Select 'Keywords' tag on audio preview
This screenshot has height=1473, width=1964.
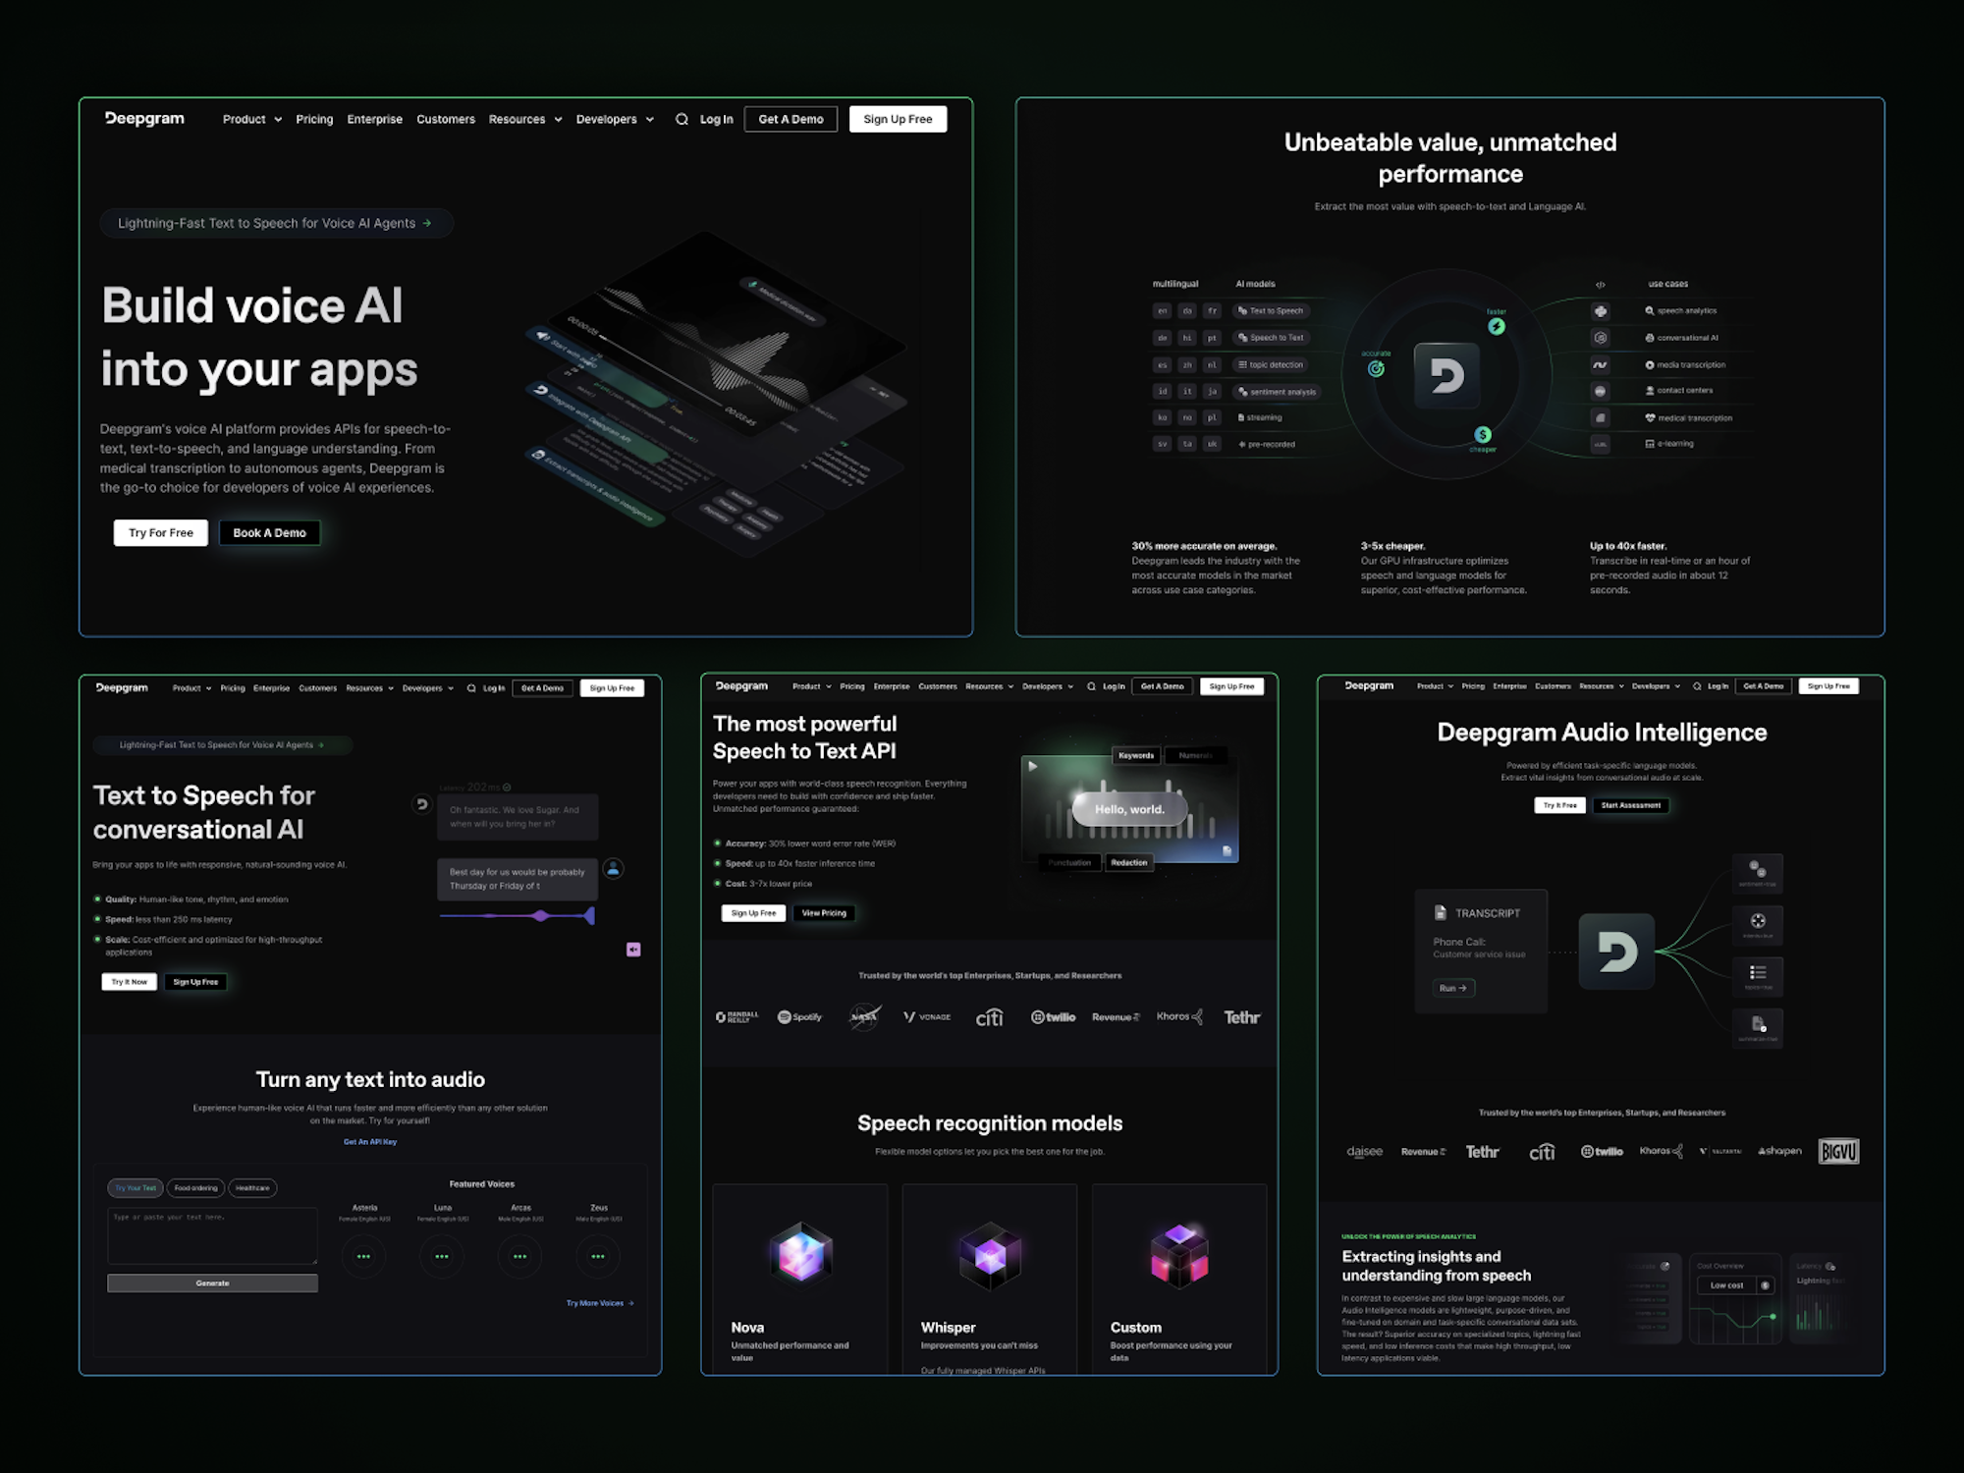tap(1136, 755)
